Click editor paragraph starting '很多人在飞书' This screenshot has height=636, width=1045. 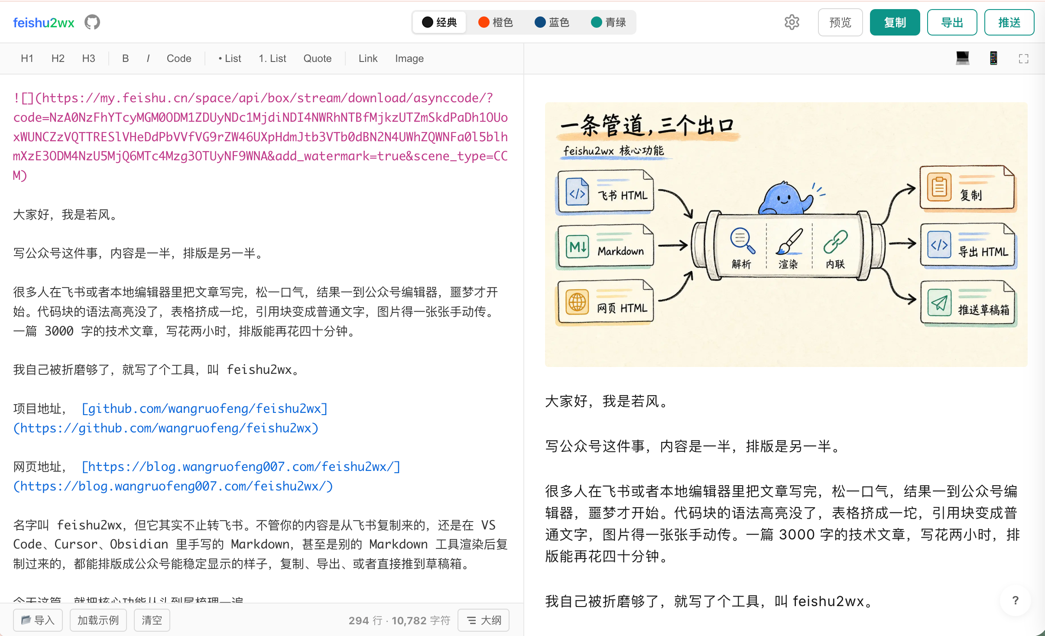point(256,312)
